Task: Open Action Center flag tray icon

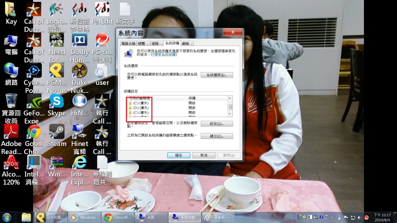Action: [346, 217]
